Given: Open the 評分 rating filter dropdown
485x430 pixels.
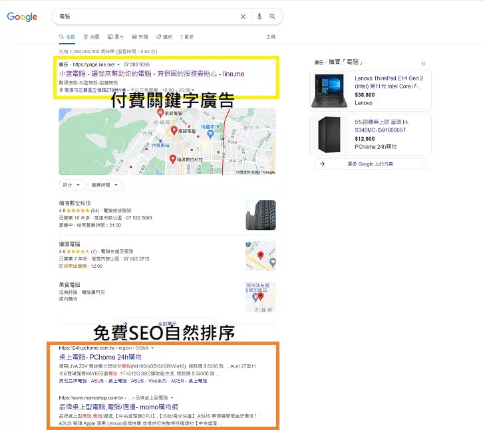Looking at the screenshot, I should click(x=71, y=185).
